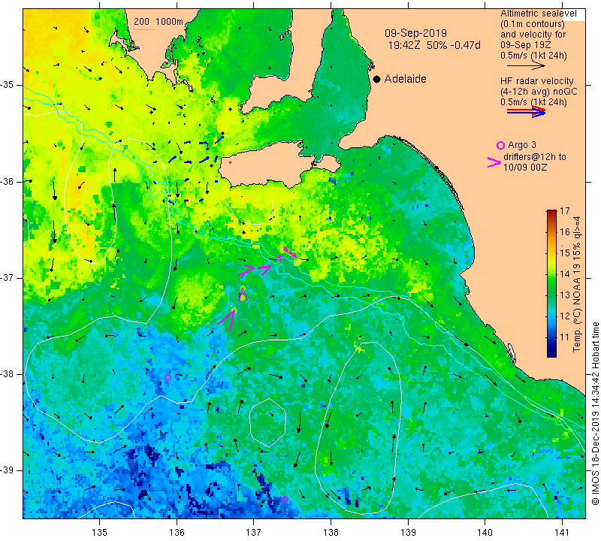Click the 'Altimetric sealevel' legend heading

click(x=538, y=14)
